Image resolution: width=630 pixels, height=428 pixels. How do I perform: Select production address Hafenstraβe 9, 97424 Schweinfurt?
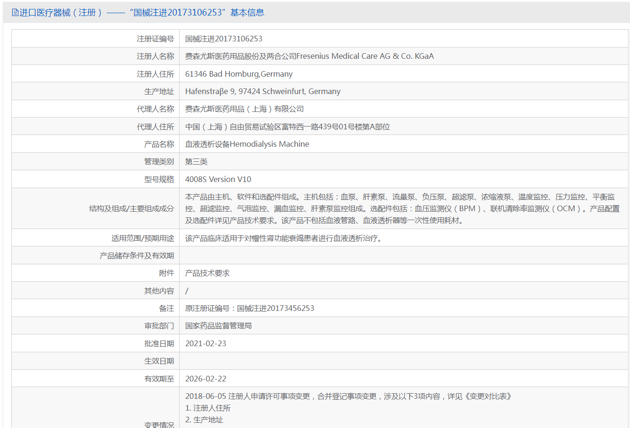coord(263,91)
